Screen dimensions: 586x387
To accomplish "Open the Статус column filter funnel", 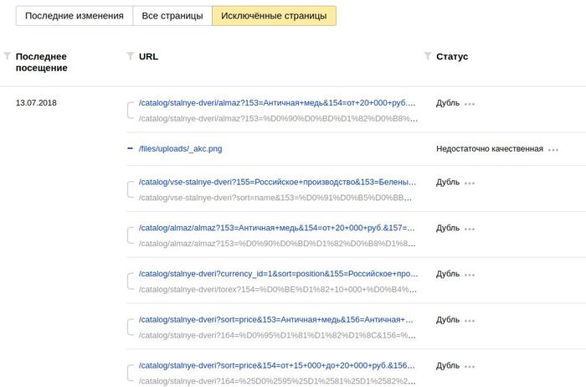I will (x=428, y=56).
